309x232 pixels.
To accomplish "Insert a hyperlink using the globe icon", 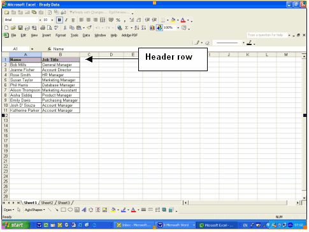I will 120,28.
